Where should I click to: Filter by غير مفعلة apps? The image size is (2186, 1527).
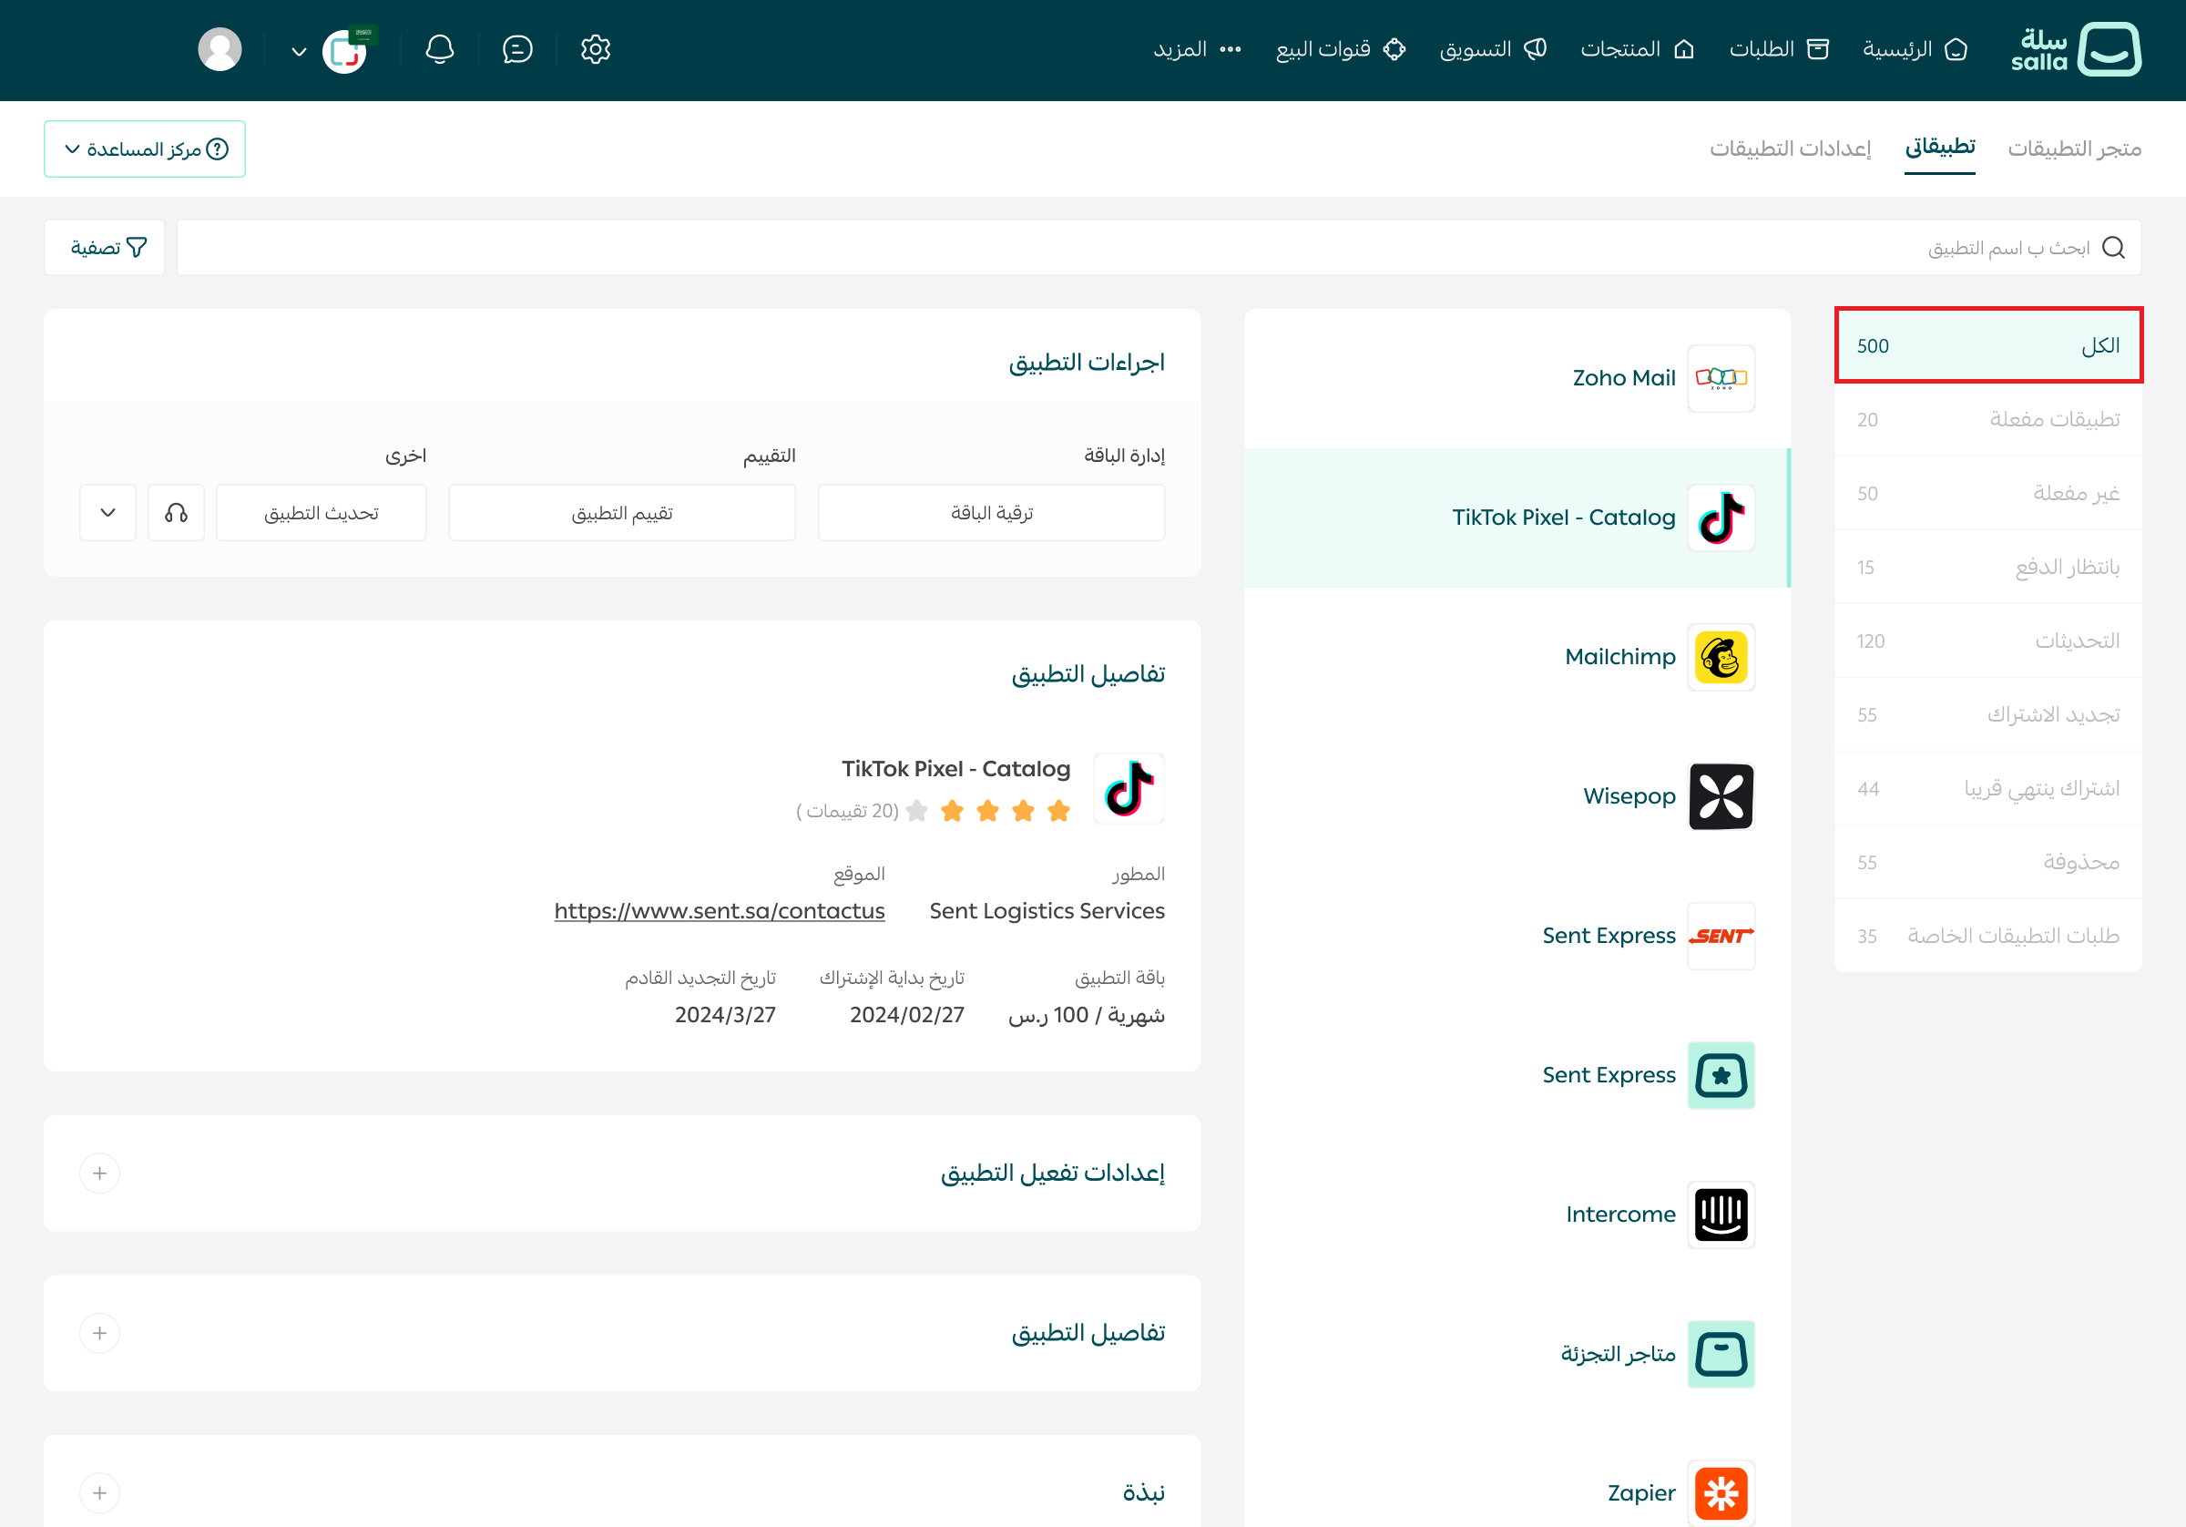click(x=1988, y=494)
